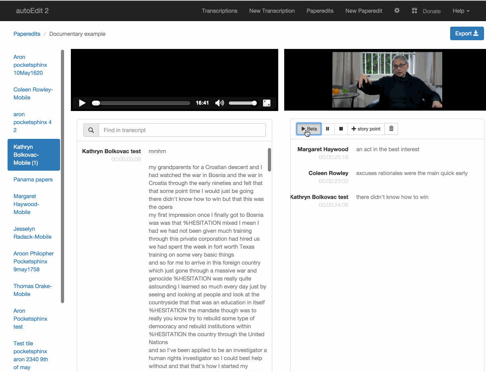Open the Transcriptions menu item
The image size is (486, 372).
coord(219,11)
